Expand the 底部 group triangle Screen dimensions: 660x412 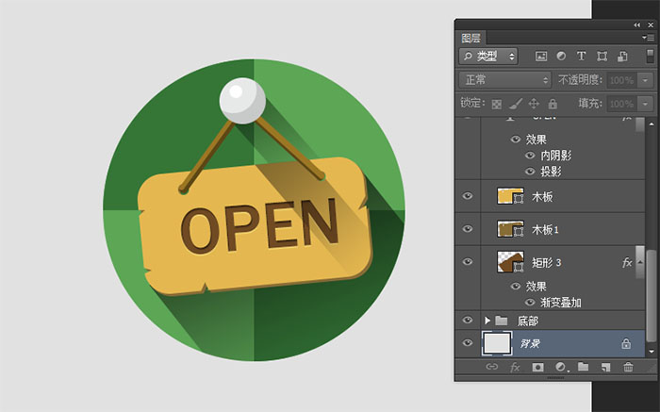point(487,321)
